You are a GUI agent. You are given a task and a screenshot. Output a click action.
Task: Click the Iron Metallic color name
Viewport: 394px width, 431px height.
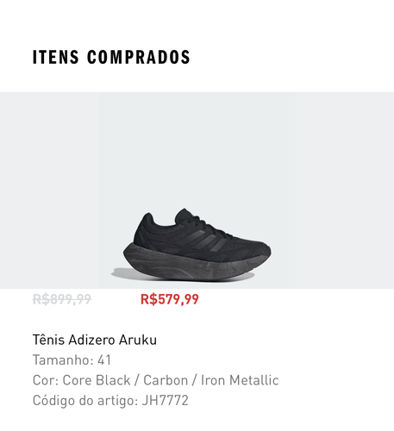(240, 380)
